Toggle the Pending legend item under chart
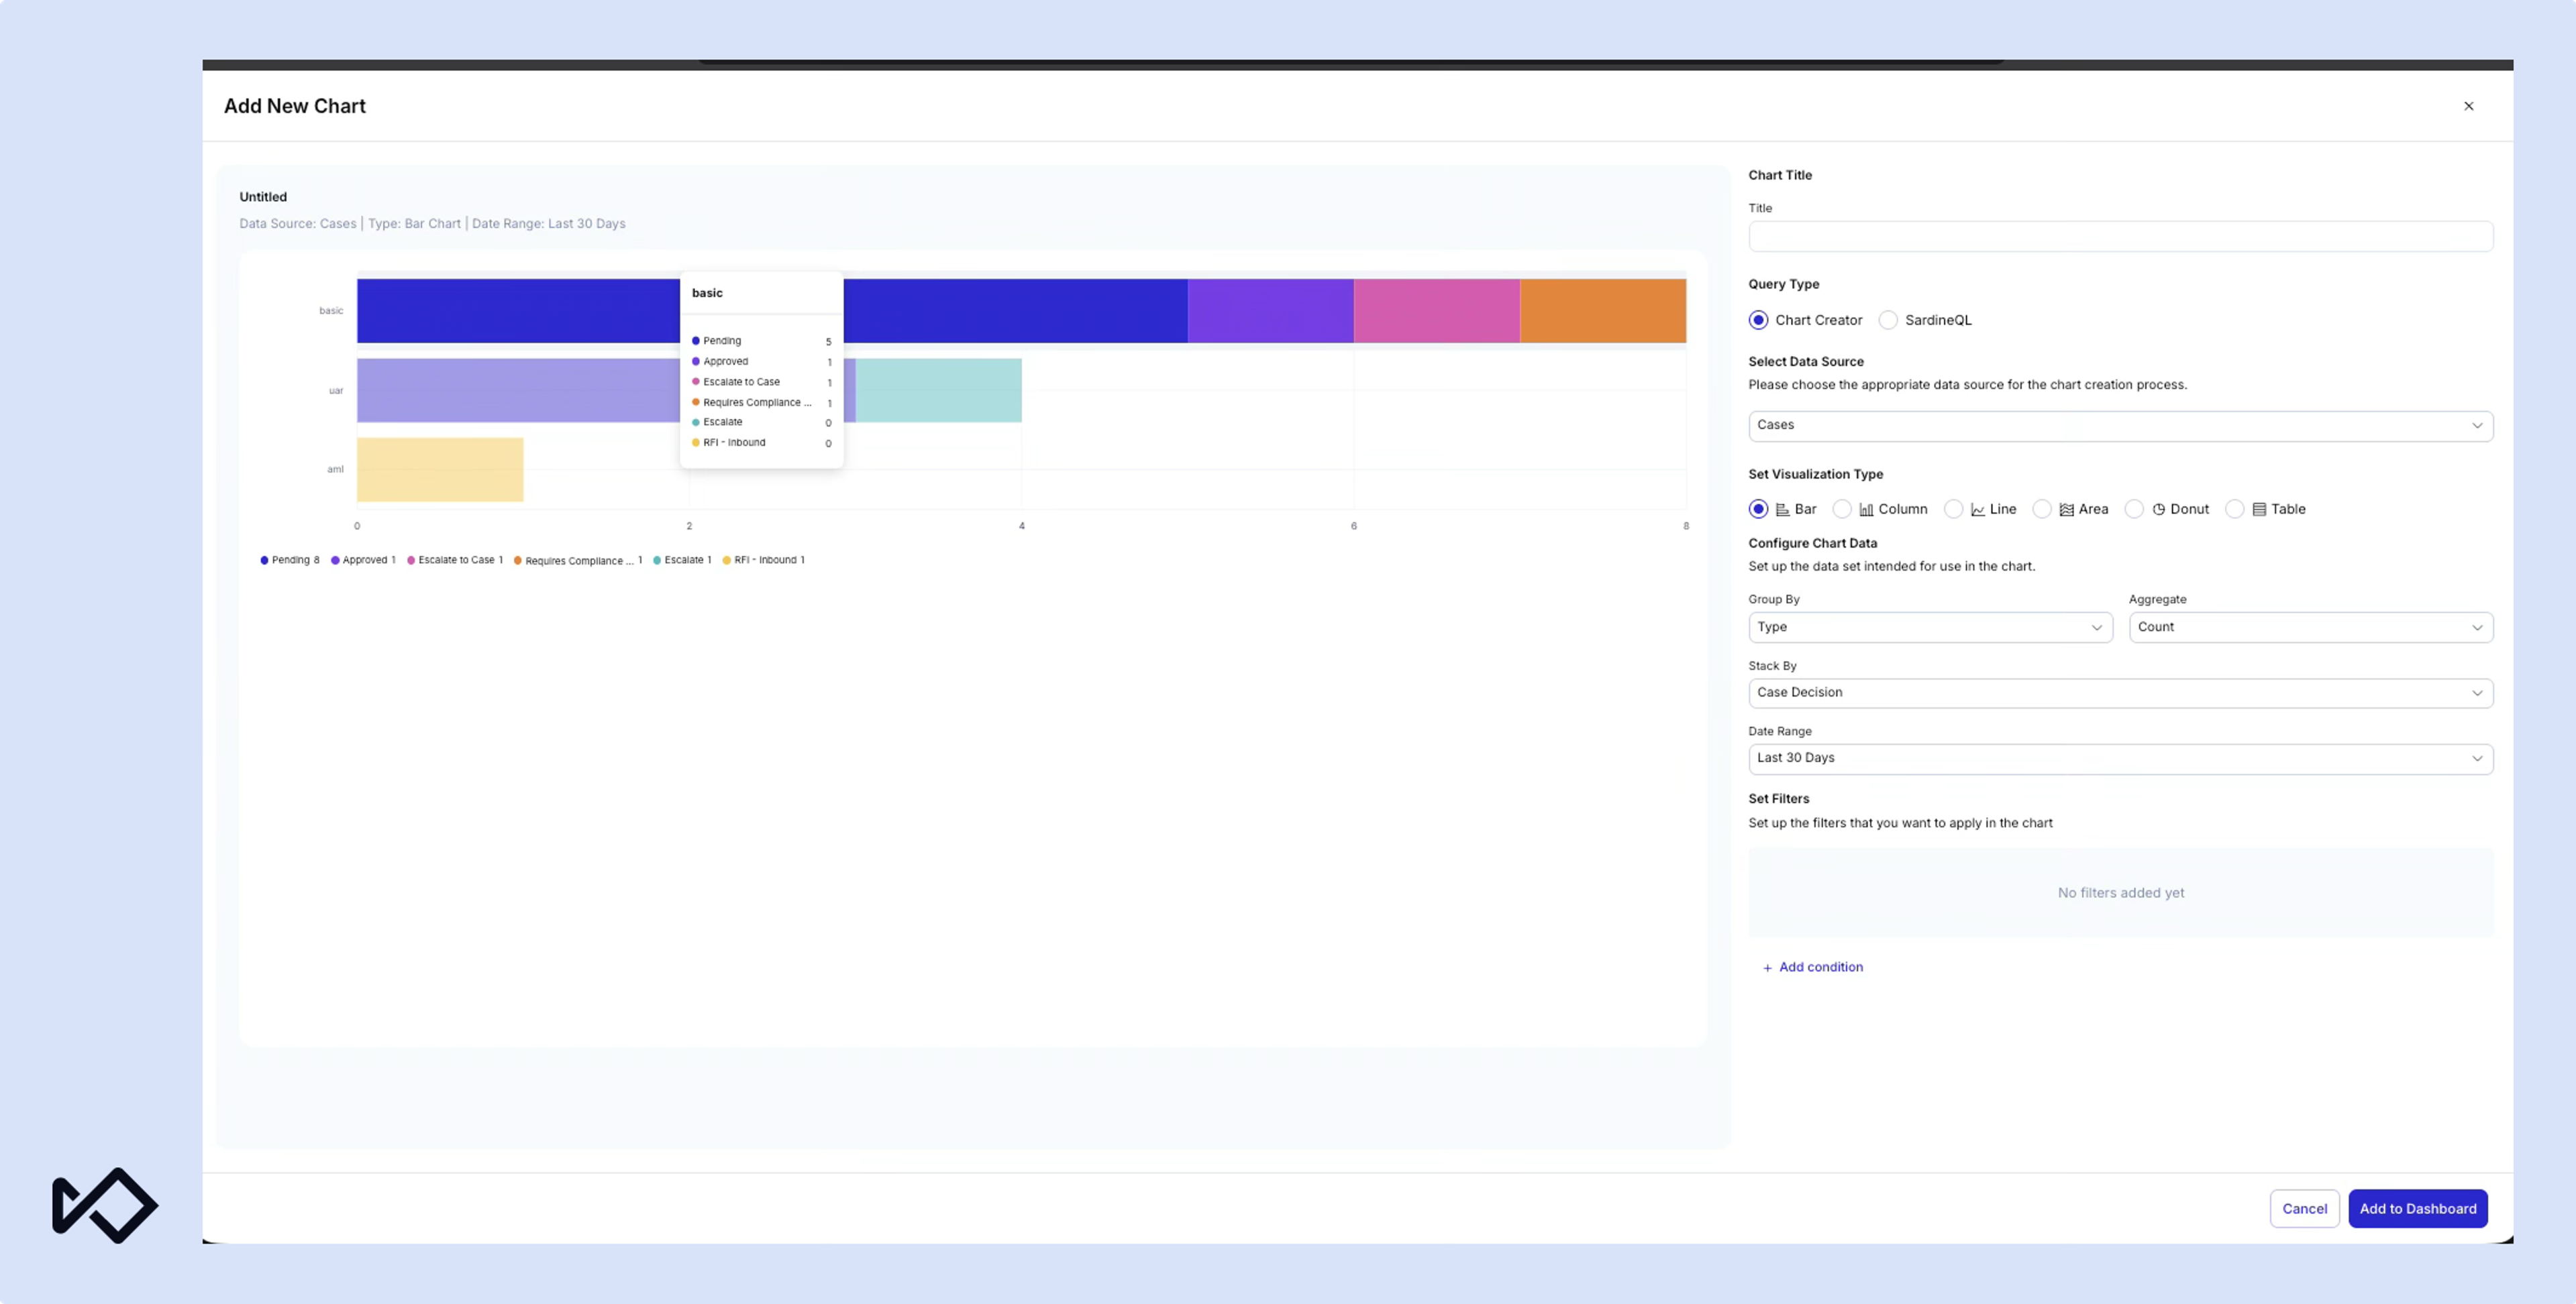 coord(290,560)
